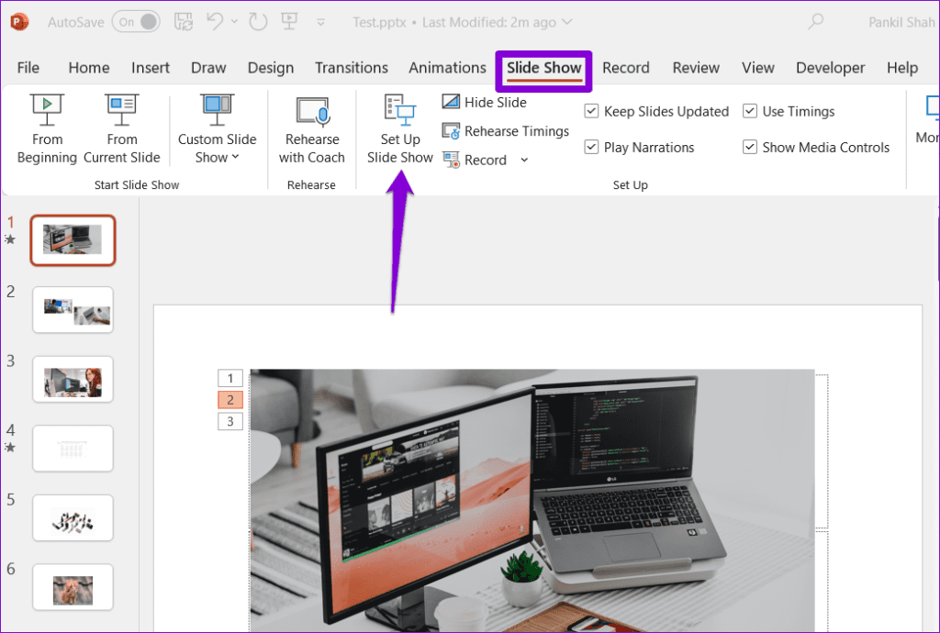
Task: Click the search magnifier in title bar
Action: 815,21
